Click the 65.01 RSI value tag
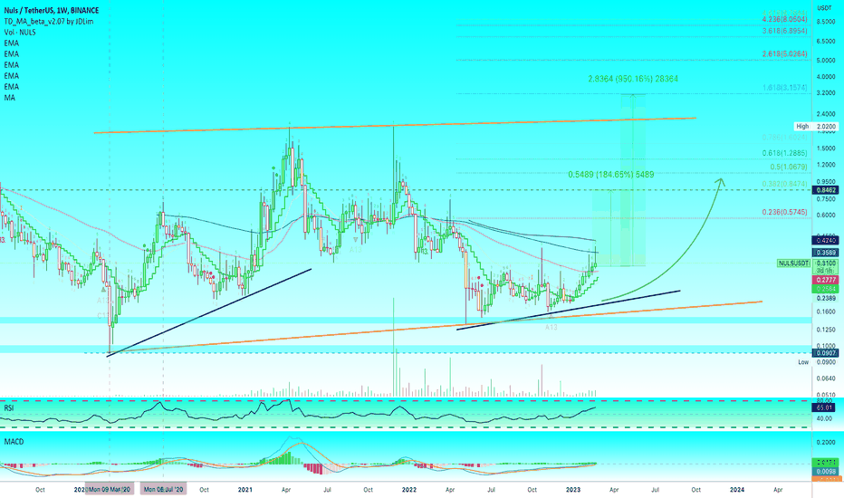This screenshot has width=844, height=498. pyautogui.click(x=825, y=407)
